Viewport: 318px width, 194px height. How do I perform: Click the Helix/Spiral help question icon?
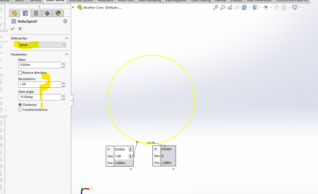[x=65, y=21]
